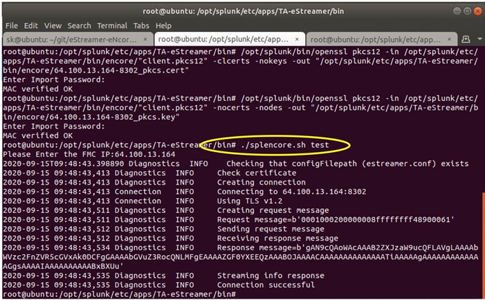The width and height of the screenshot is (485, 300).
Task: Click the new tab icon button
Action: pyautogui.click(x=466, y=39)
